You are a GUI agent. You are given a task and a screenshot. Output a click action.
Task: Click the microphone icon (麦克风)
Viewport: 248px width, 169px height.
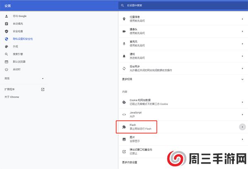(x=124, y=43)
